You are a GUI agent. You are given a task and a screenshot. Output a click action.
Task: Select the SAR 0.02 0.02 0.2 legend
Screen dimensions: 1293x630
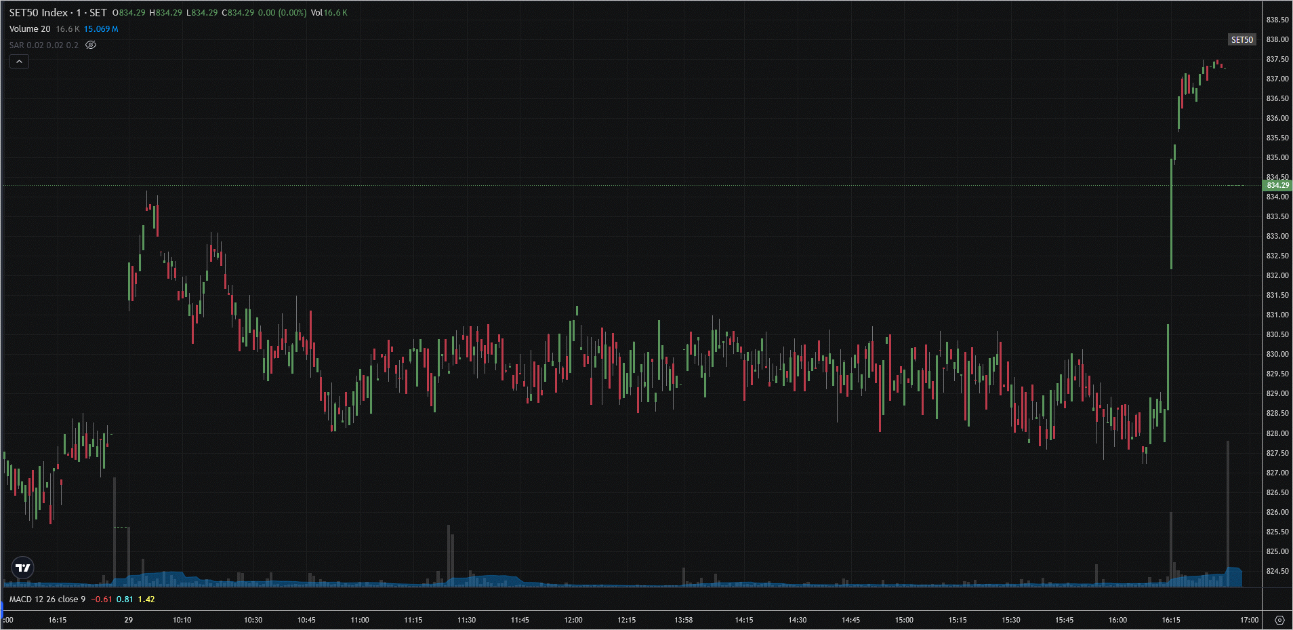[43, 45]
